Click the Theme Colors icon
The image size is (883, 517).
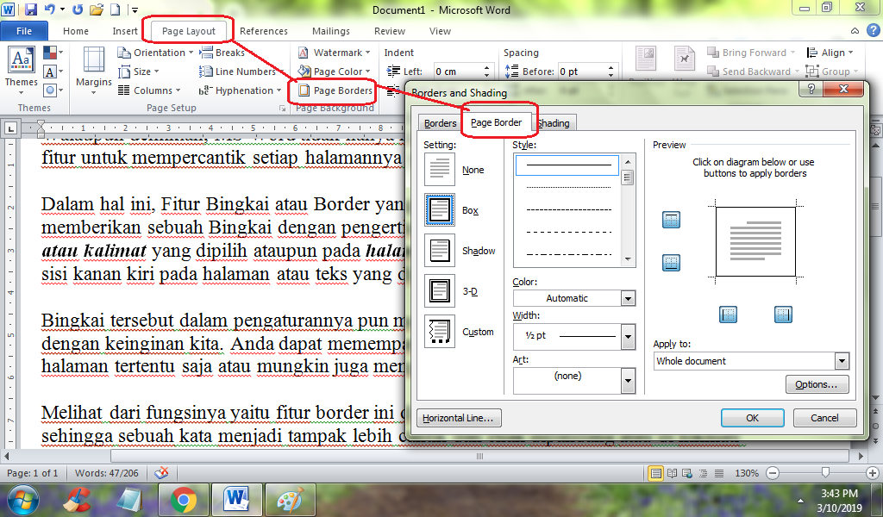pyautogui.click(x=51, y=53)
